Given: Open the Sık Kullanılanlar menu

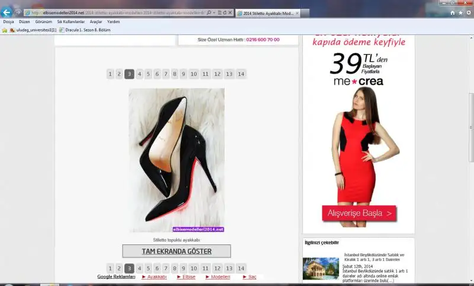Looking at the screenshot, I should coord(71,22).
